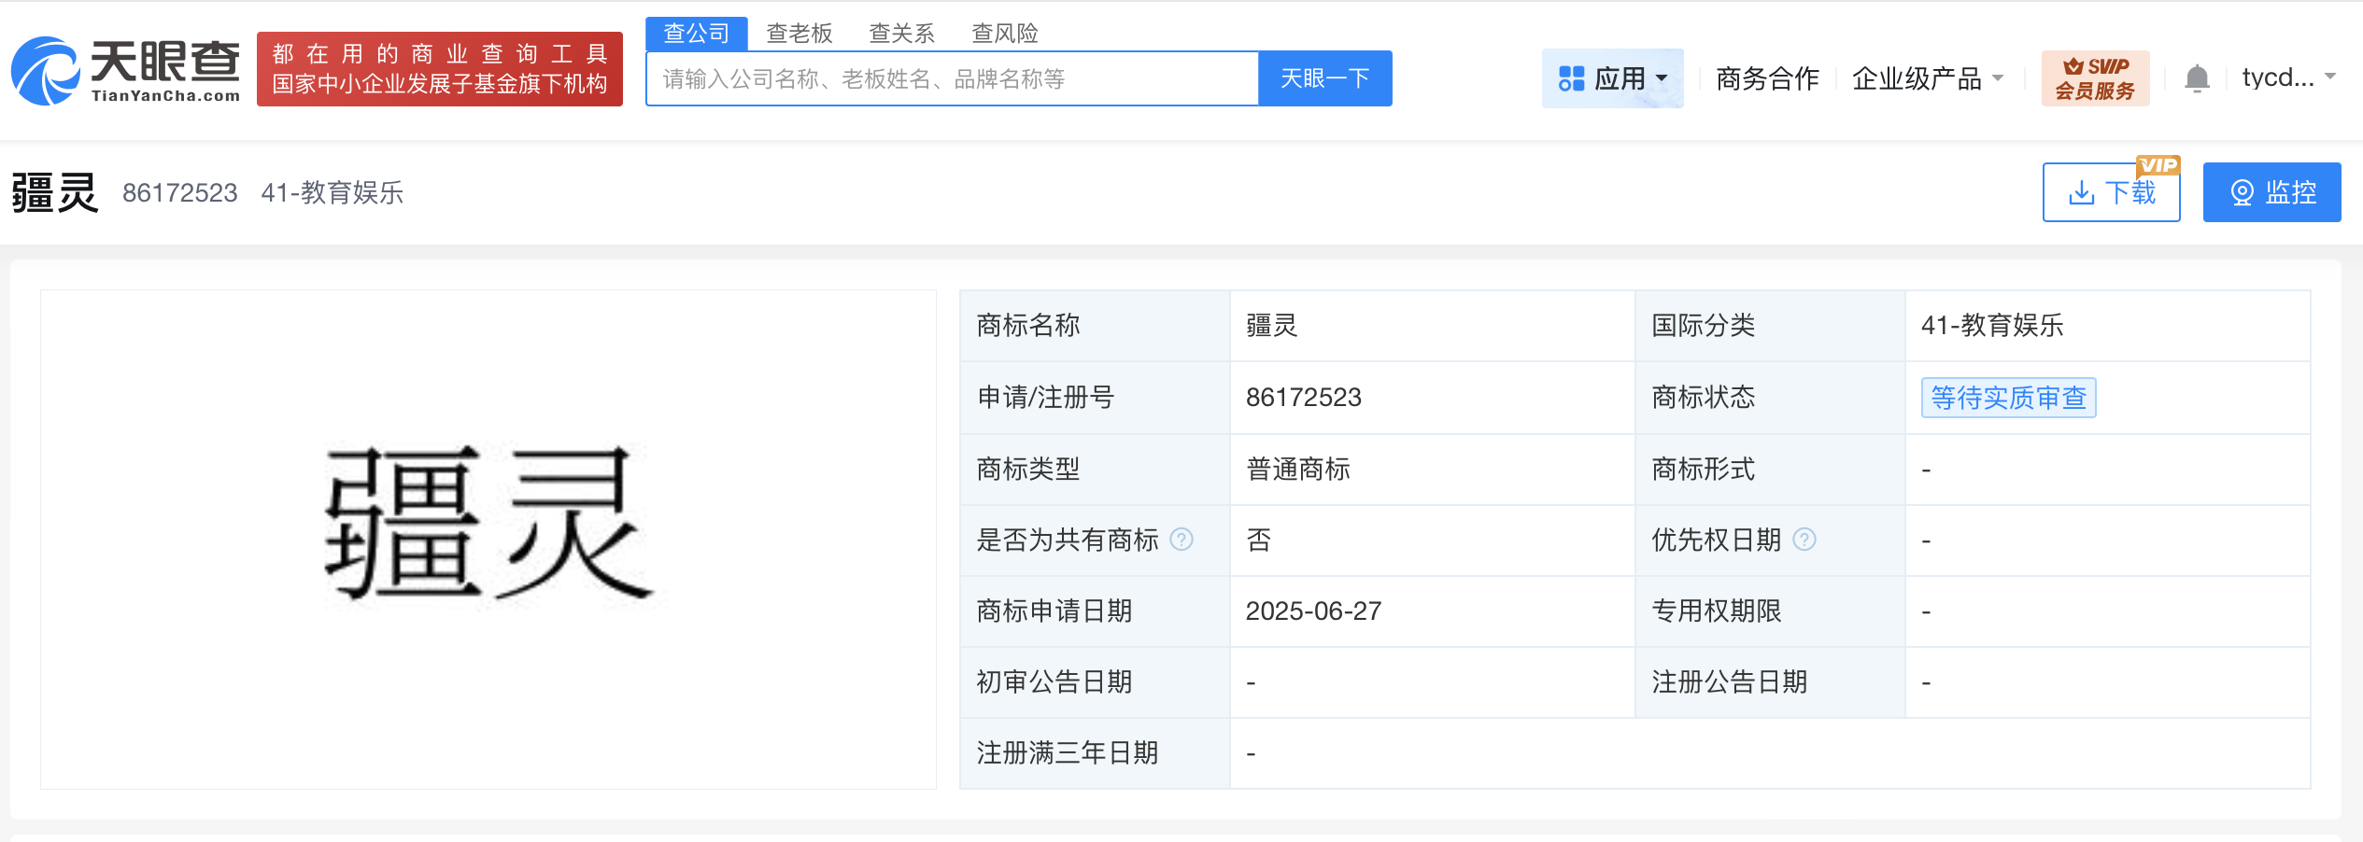Expand the 企业级产品 dropdown
This screenshot has height=842, width=2363.
[x=1998, y=79]
